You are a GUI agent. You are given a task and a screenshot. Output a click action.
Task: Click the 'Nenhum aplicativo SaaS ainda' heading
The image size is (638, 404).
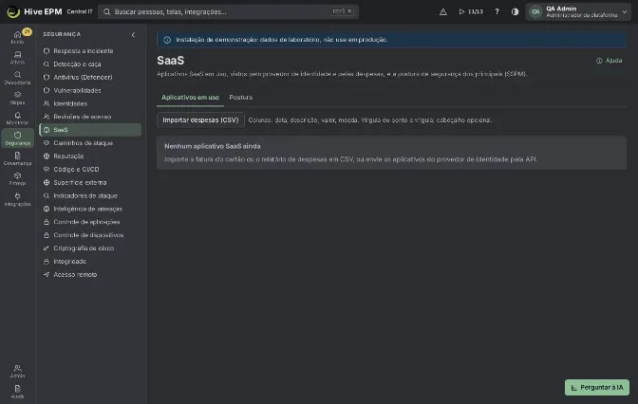(213, 146)
